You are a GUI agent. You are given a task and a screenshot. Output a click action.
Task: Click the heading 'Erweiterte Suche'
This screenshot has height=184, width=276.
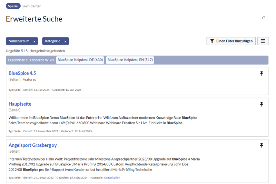point(34,19)
